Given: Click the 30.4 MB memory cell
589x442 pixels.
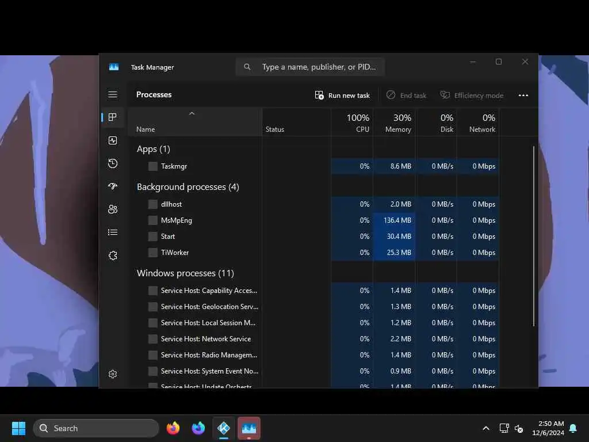Looking at the screenshot, I should point(395,237).
